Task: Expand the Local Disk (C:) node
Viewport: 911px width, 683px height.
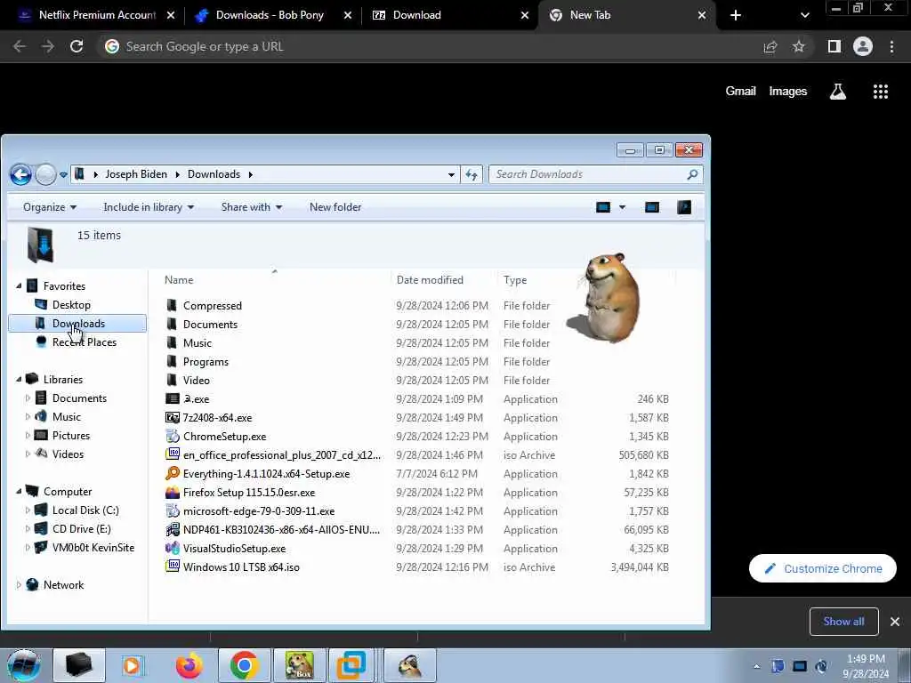Action: 28,510
